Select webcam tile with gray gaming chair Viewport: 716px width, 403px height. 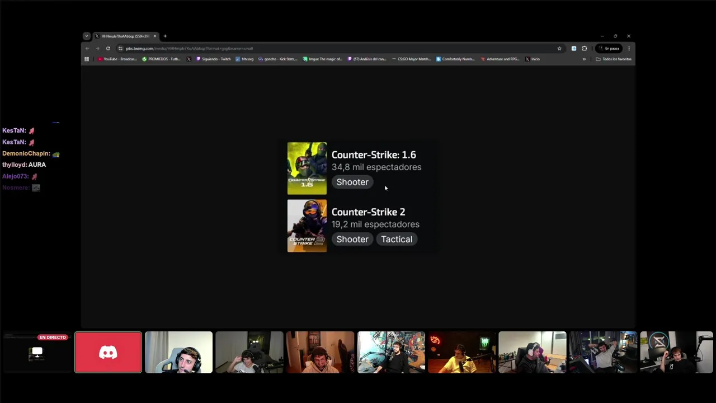click(x=178, y=352)
